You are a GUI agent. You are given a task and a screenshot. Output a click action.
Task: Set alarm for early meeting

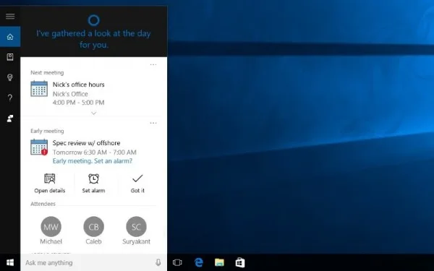[93, 184]
